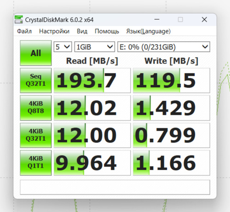Image resolution: width=230 pixels, height=212 pixels.
Task: Open the Вид menu
Action: (x=82, y=31)
